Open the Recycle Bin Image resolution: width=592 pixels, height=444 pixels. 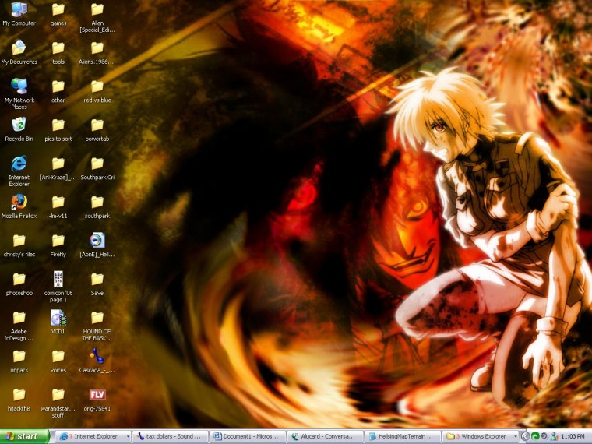(19, 129)
